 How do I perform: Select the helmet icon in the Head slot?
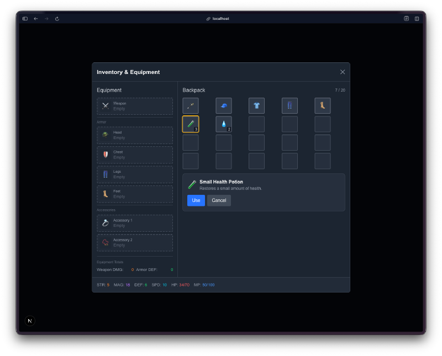pyautogui.click(x=105, y=135)
